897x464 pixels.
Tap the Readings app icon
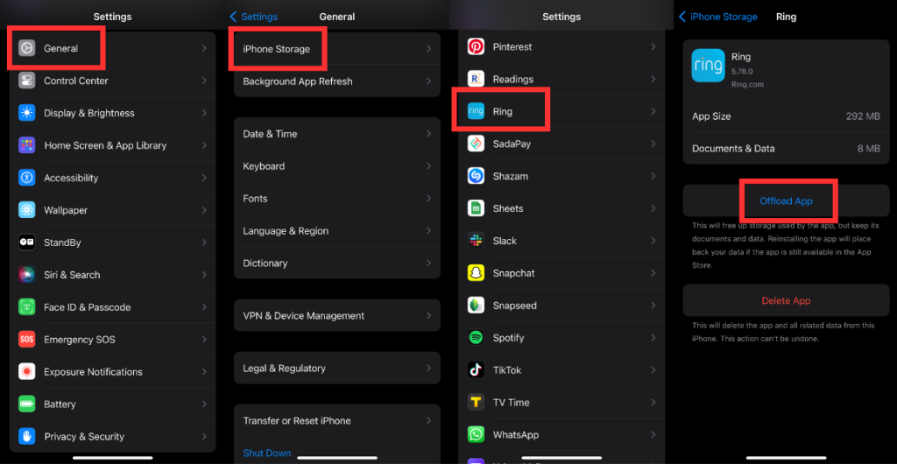[476, 79]
